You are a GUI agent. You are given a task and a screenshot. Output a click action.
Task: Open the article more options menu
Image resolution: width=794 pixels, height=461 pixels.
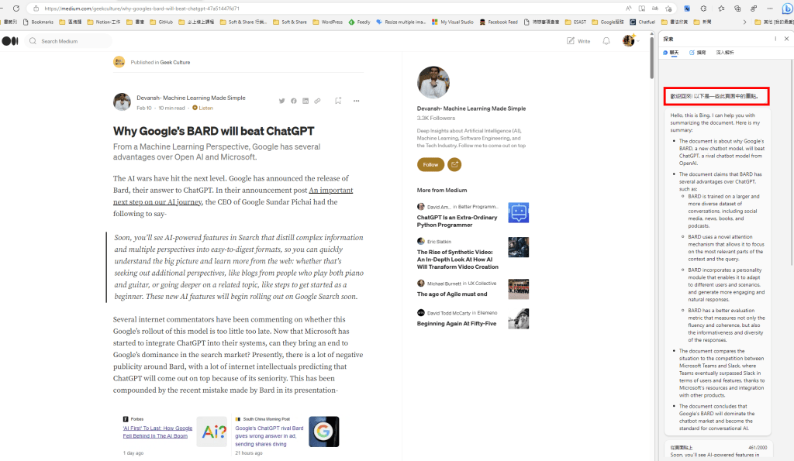click(x=356, y=101)
